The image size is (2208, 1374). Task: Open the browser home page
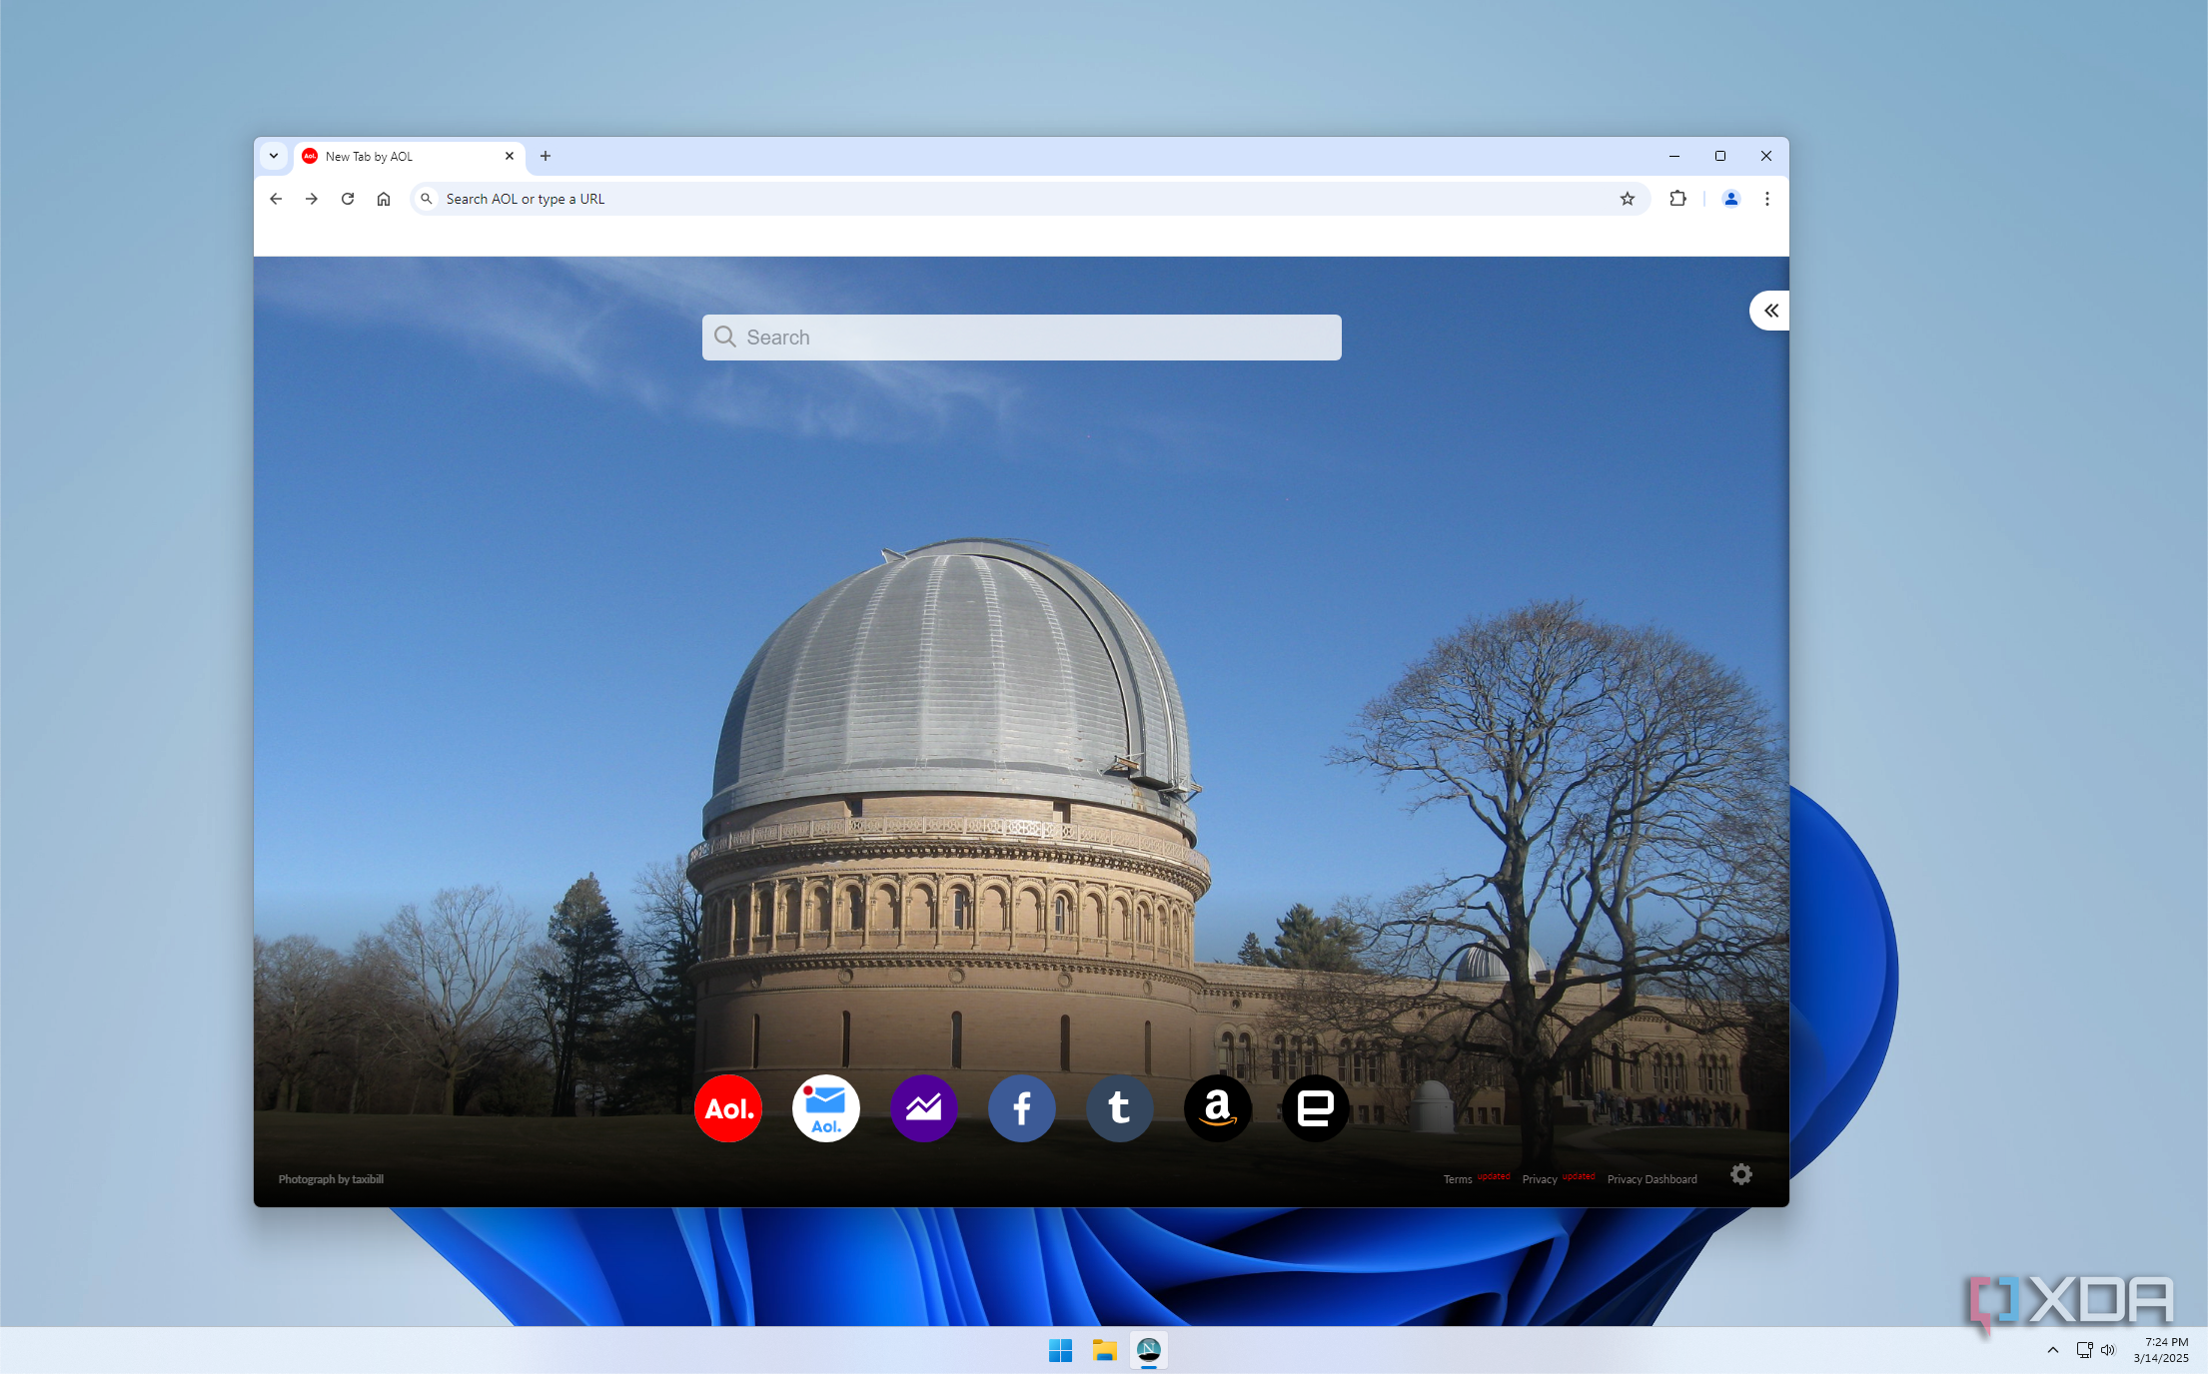tap(384, 199)
